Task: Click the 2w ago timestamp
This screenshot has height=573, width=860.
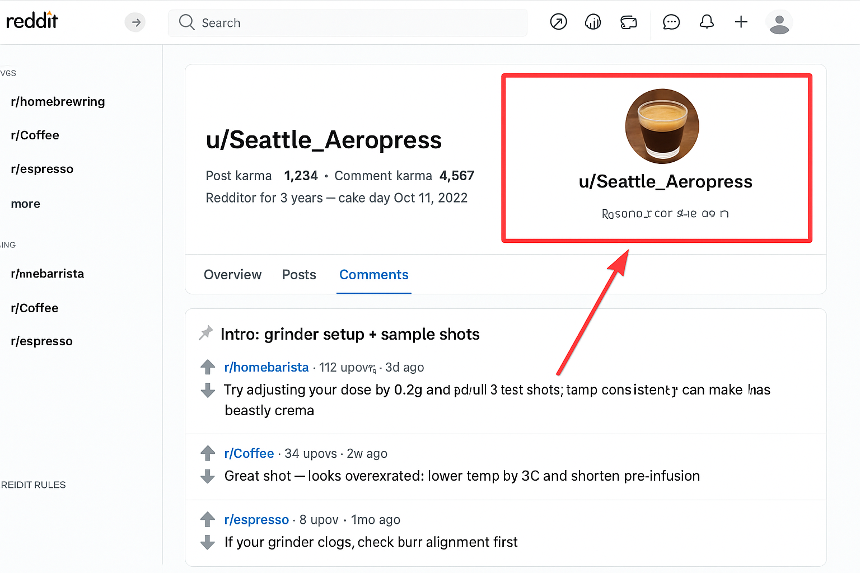Action: coord(367,454)
